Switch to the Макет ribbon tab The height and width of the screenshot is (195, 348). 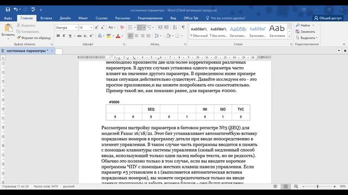click(x=83, y=18)
